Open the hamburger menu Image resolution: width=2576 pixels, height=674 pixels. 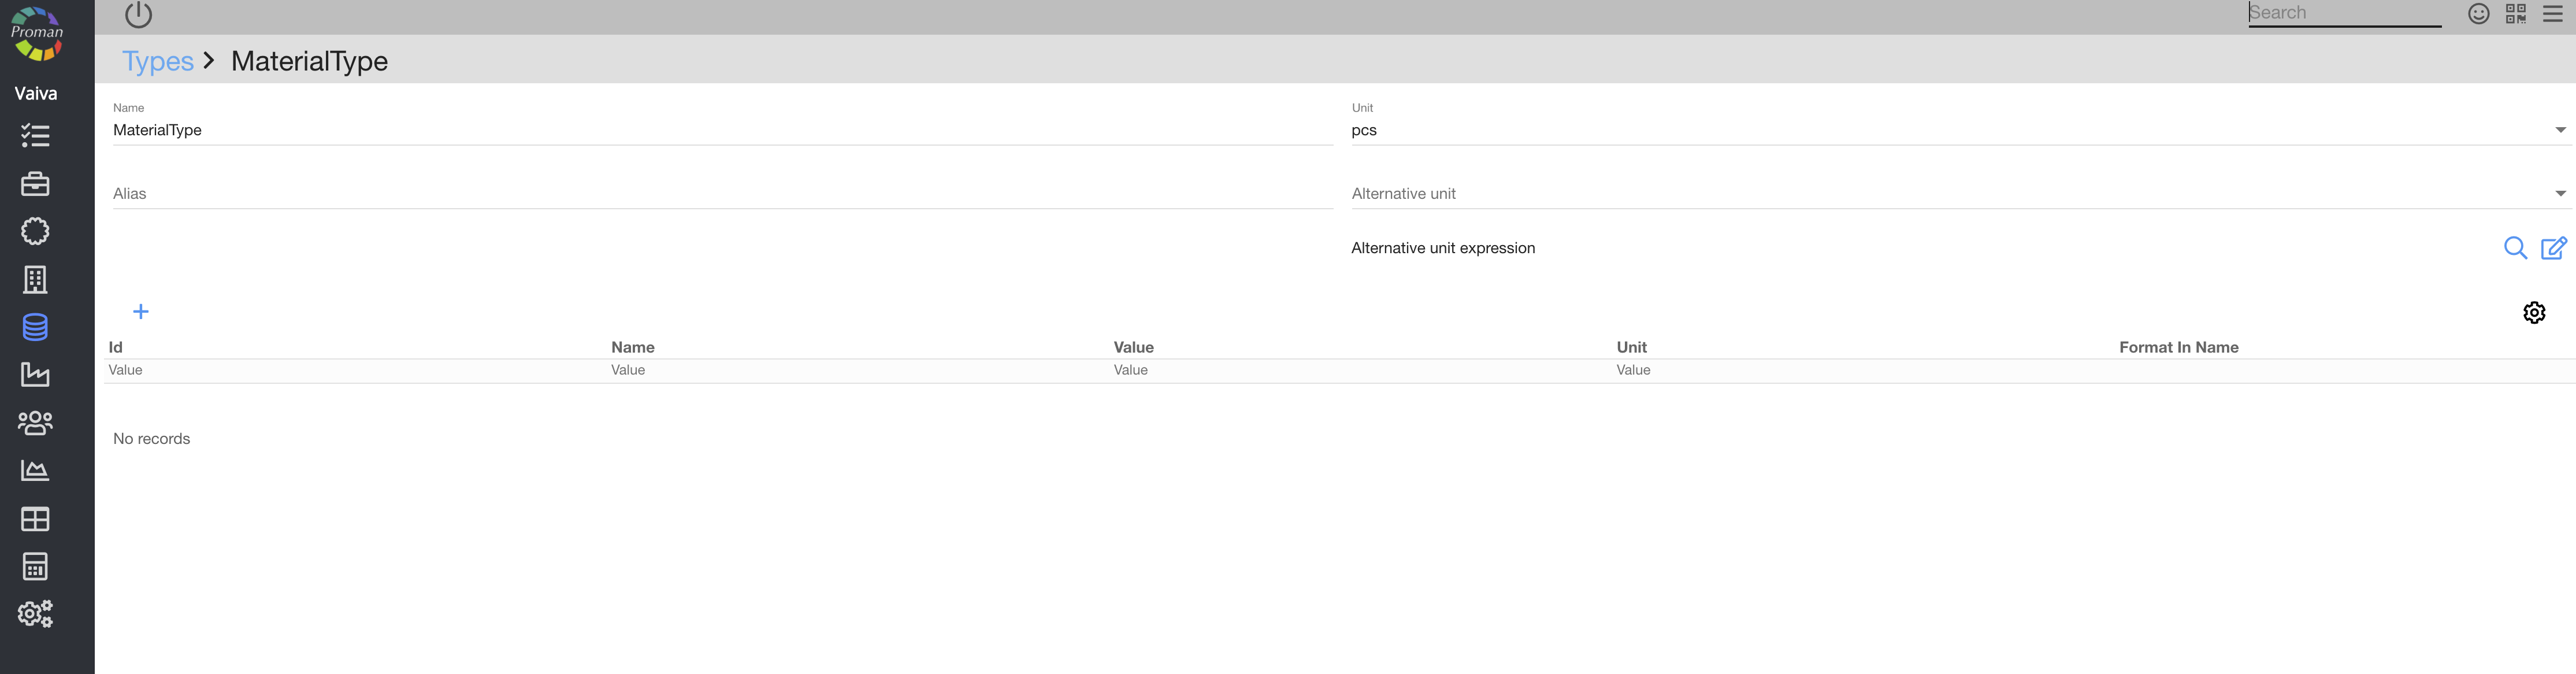pos(2552,14)
